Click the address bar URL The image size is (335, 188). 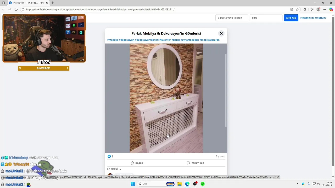pyautogui.click(x=100, y=9)
